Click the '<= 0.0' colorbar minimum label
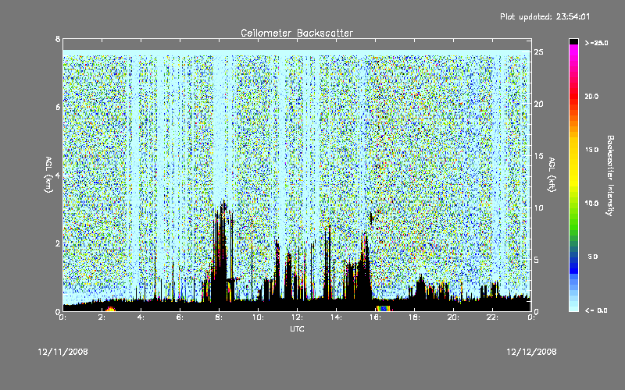Screen dimensions: 625x390 coord(596,310)
